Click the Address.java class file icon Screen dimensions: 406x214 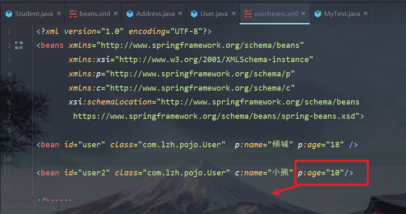pyautogui.click(x=130, y=14)
